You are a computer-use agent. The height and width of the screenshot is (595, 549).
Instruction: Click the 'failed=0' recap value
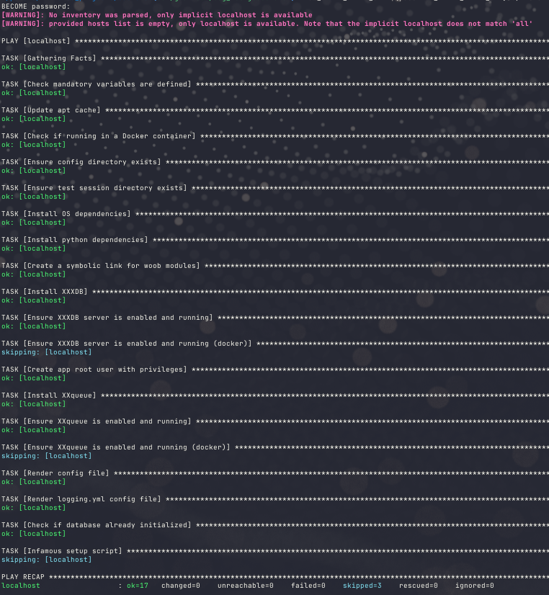pyautogui.click(x=308, y=586)
